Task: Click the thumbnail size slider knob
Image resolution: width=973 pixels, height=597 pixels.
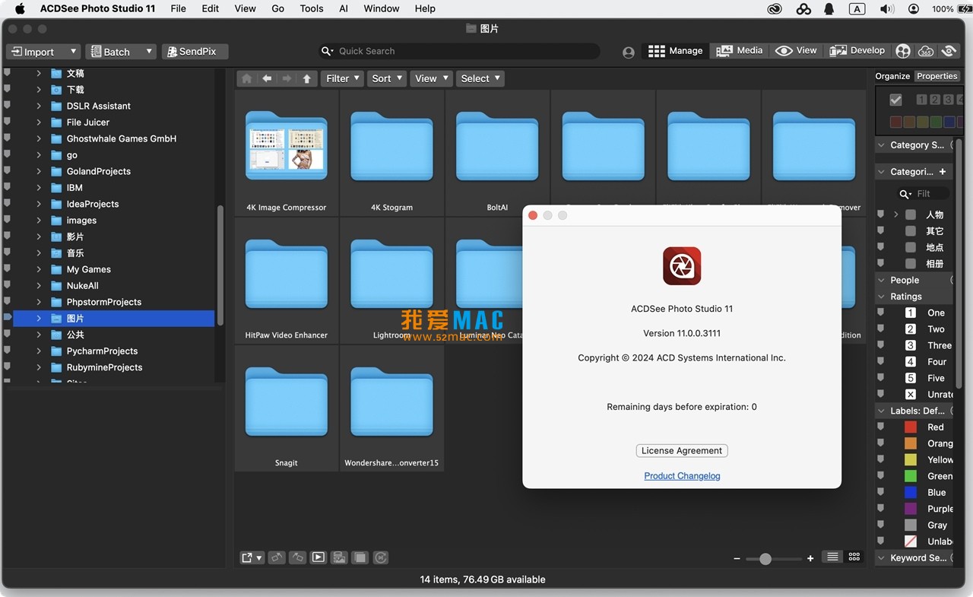Action: point(765,559)
